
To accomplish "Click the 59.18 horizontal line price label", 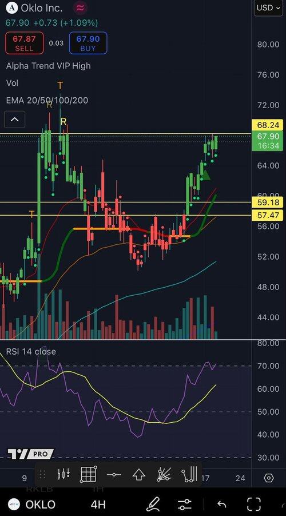I will (x=267, y=203).
